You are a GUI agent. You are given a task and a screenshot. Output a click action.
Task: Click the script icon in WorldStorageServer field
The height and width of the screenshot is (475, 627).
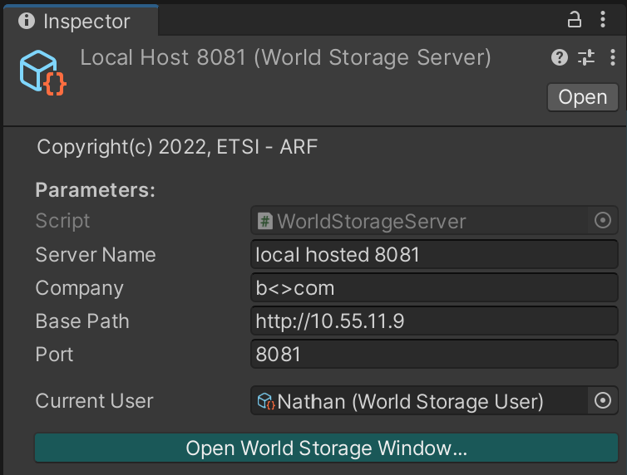[x=265, y=222]
